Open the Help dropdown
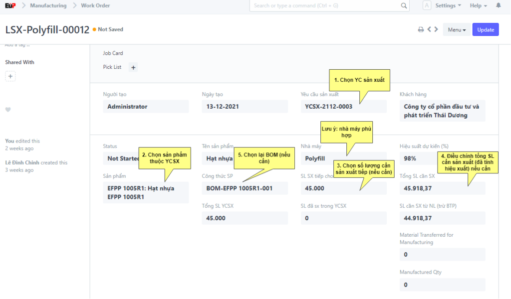 (x=478, y=5)
